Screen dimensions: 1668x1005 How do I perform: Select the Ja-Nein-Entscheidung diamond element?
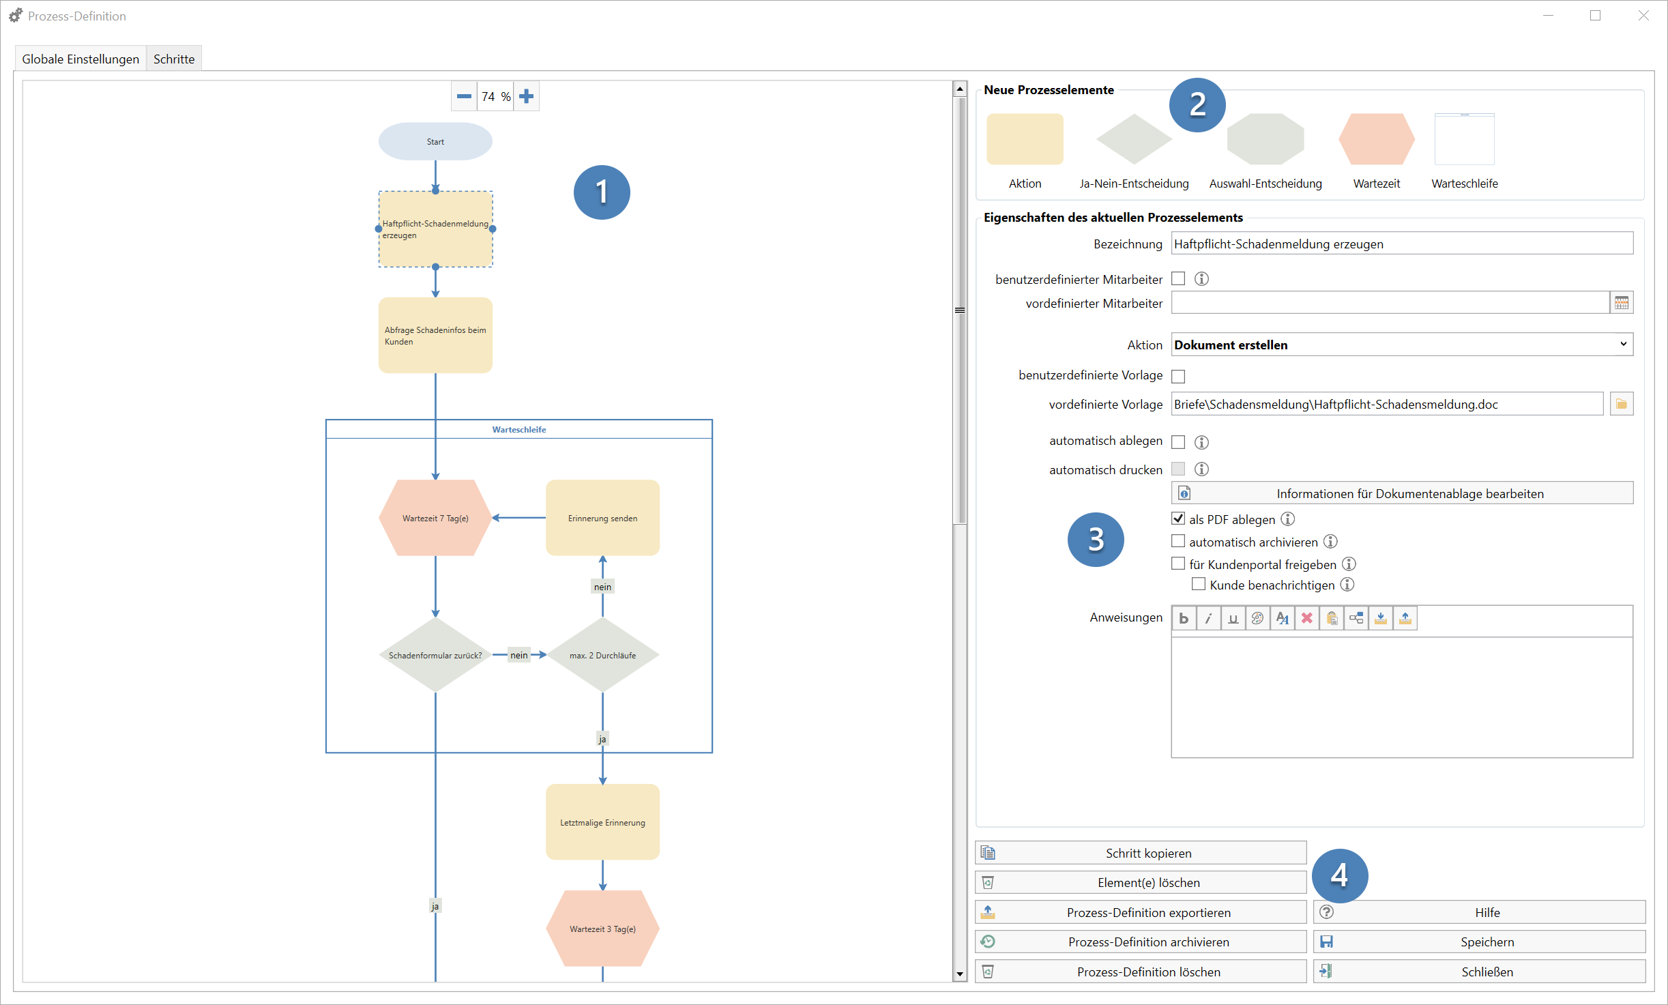pyautogui.click(x=1134, y=139)
